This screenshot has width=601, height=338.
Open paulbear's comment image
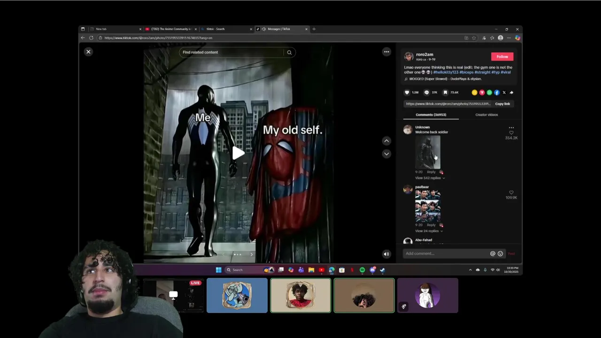click(x=428, y=206)
